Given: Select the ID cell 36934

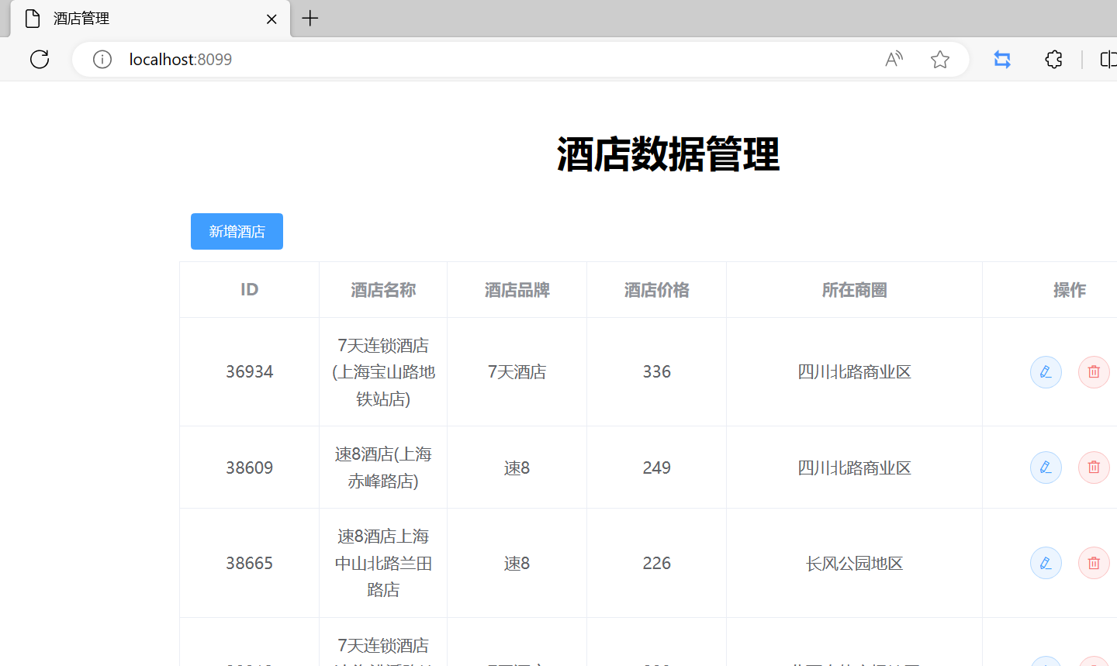Looking at the screenshot, I should [x=249, y=372].
